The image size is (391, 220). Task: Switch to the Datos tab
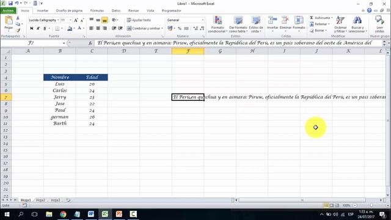(x=116, y=11)
